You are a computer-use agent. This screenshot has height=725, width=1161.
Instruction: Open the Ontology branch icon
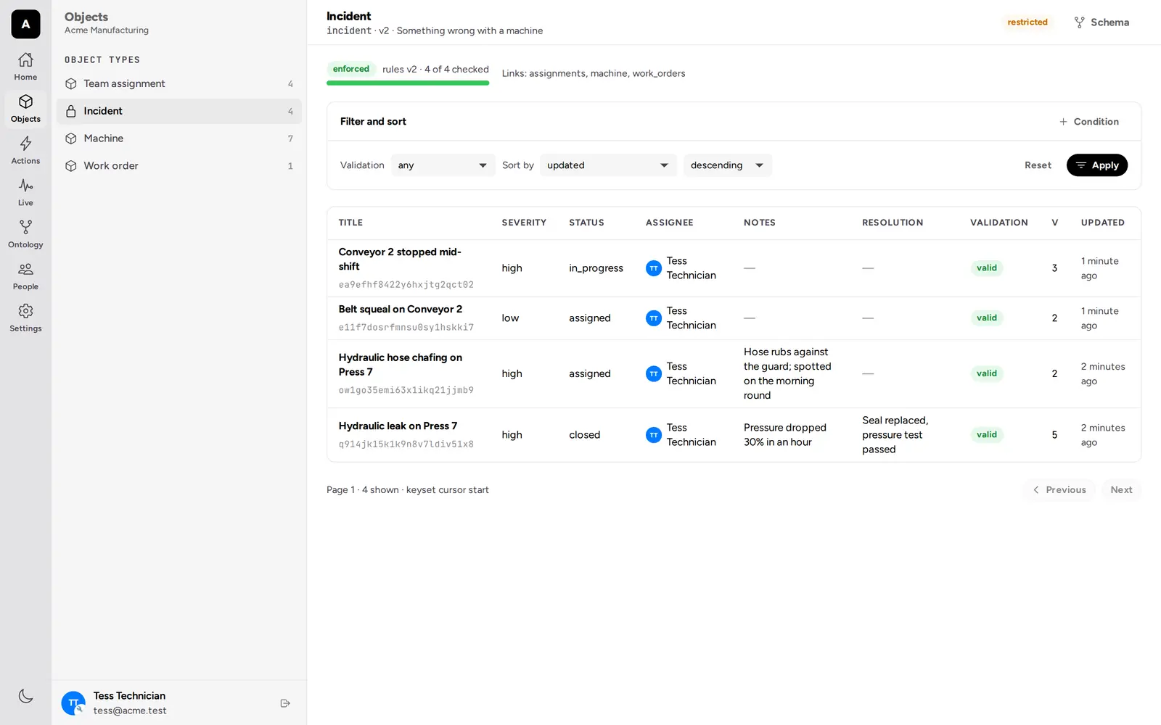click(25, 228)
